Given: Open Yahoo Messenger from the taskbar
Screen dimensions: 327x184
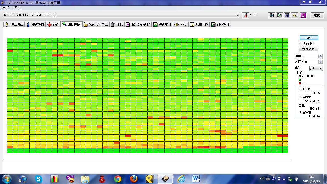Looking at the screenshot, I should pyautogui.click(x=70, y=179).
